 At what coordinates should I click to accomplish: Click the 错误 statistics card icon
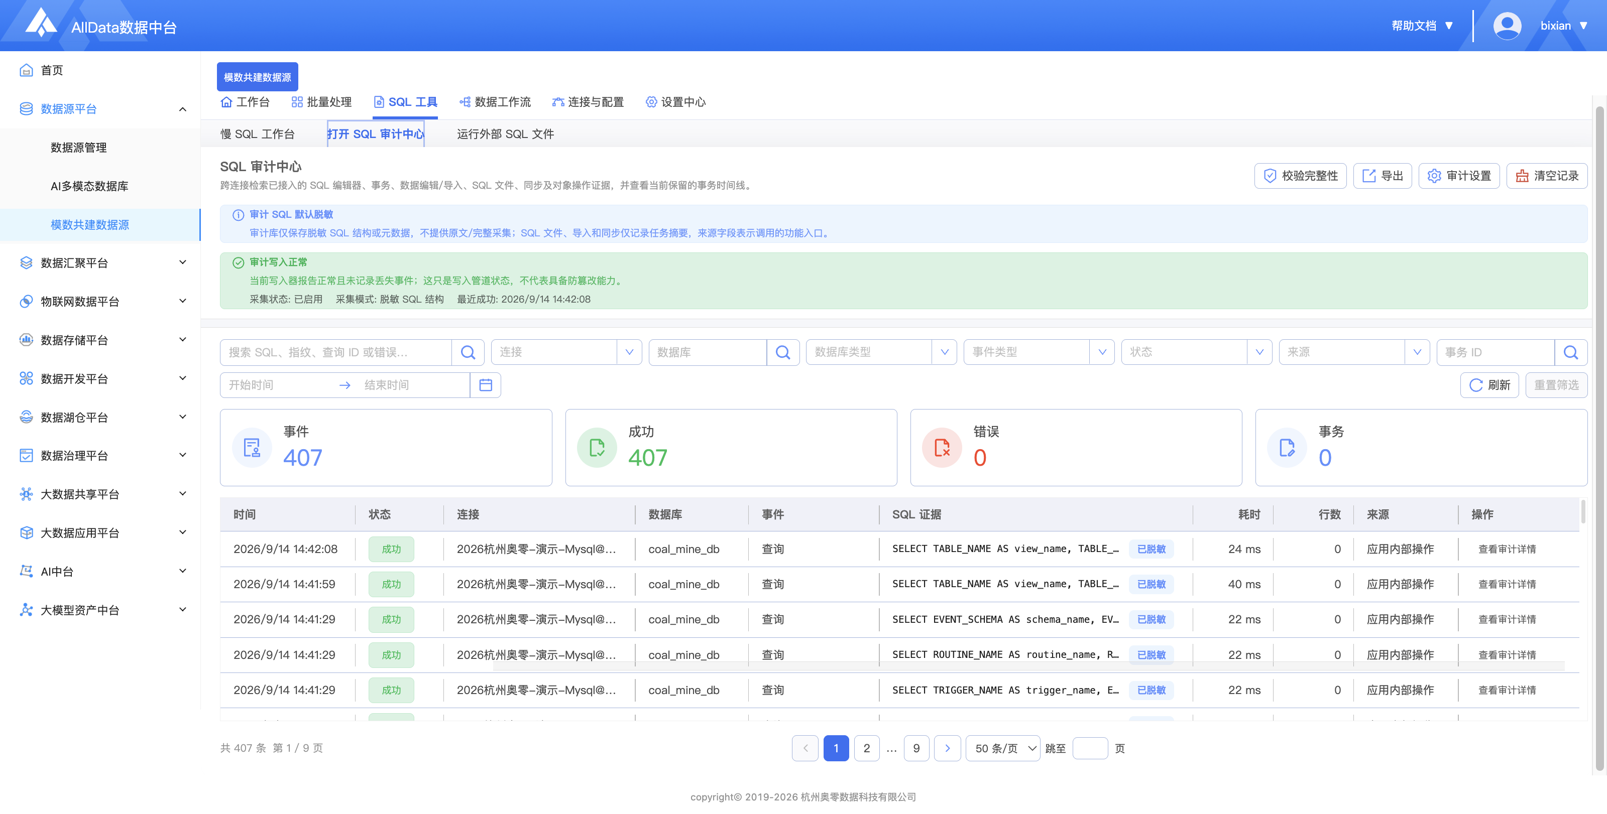point(942,448)
